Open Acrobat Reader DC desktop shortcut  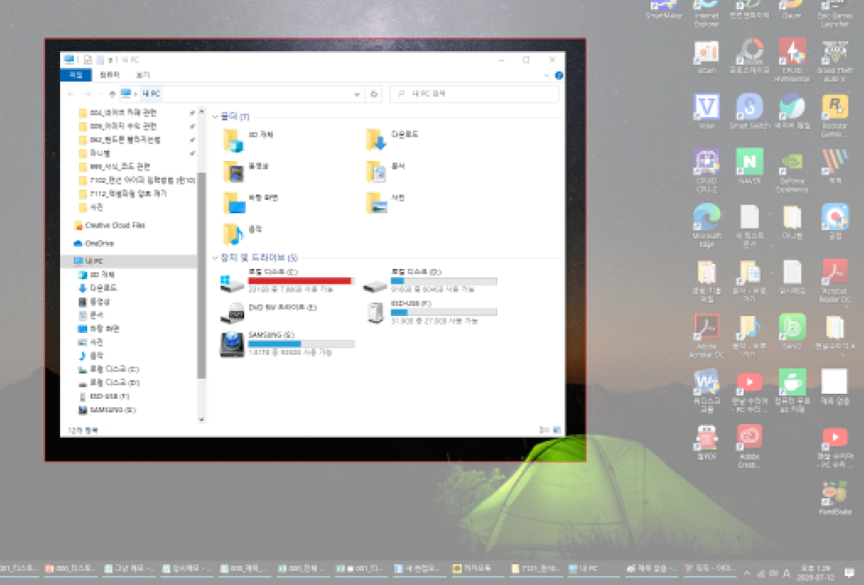click(x=834, y=280)
